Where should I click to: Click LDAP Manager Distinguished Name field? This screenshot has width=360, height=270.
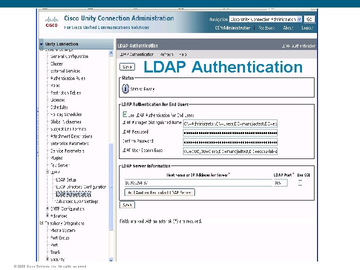pyautogui.click(x=230, y=124)
